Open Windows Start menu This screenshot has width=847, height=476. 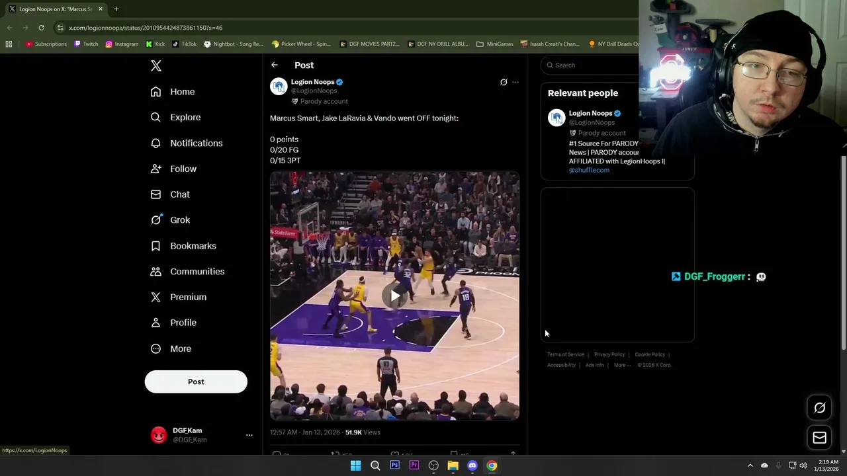coord(355,465)
